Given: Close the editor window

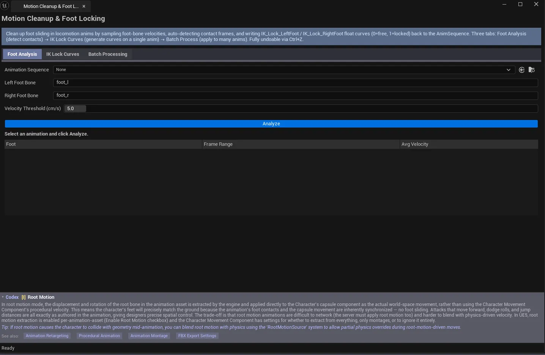Looking at the screenshot, I should coord(536,5).
